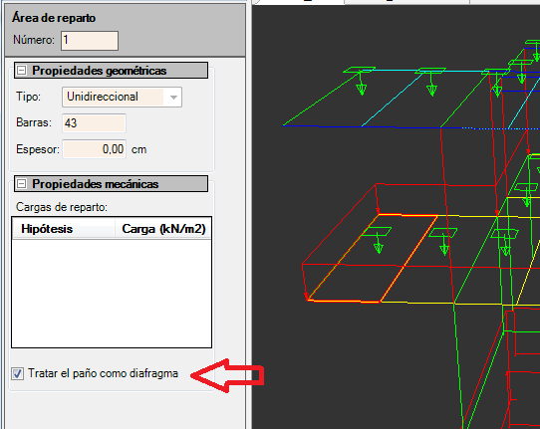Collapse the Propiedades geométricas section
This screenshot has height=429, width=540.
pyautogui.click(x=21, y=71)
